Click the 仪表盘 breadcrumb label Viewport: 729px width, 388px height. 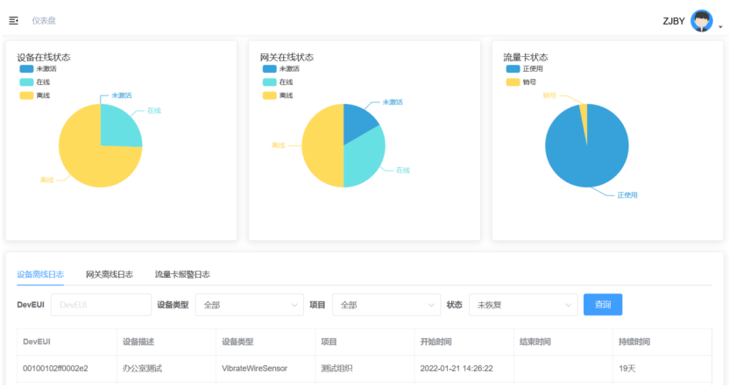pos(46,20)
